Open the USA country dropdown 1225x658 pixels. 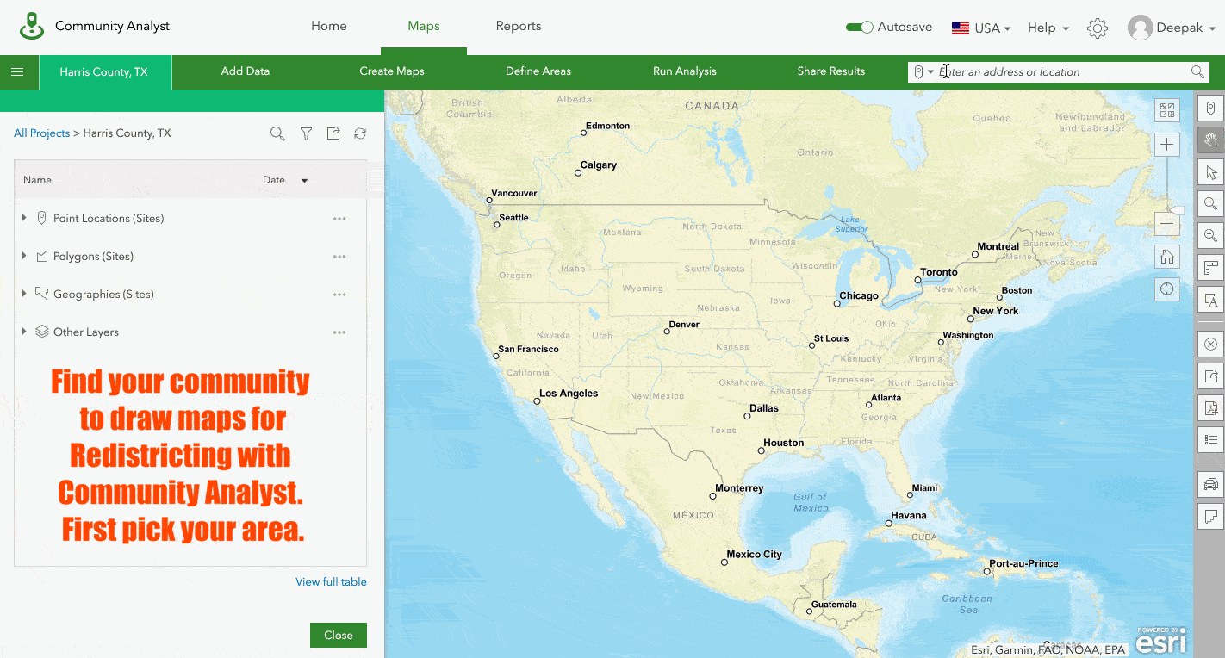981,28
